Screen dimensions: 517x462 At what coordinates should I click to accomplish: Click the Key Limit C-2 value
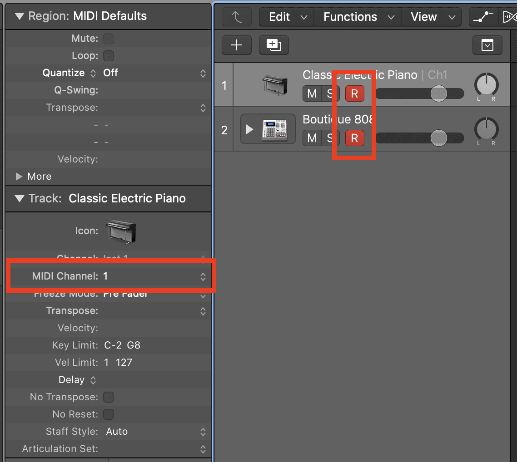coord(113,345)
